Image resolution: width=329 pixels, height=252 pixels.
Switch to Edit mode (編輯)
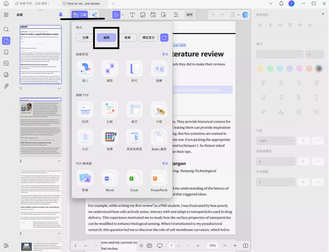click(106, 38)
